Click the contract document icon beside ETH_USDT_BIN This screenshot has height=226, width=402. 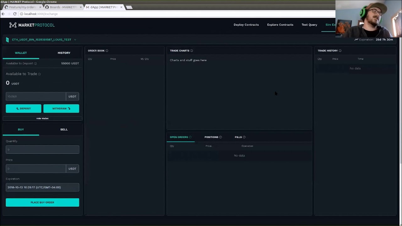click(8, 40)
